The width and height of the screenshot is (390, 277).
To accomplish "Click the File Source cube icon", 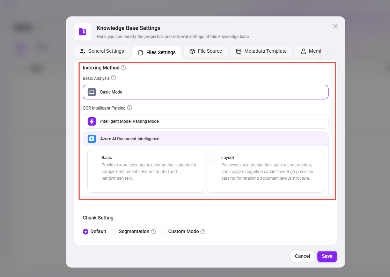I will [192, 51].
